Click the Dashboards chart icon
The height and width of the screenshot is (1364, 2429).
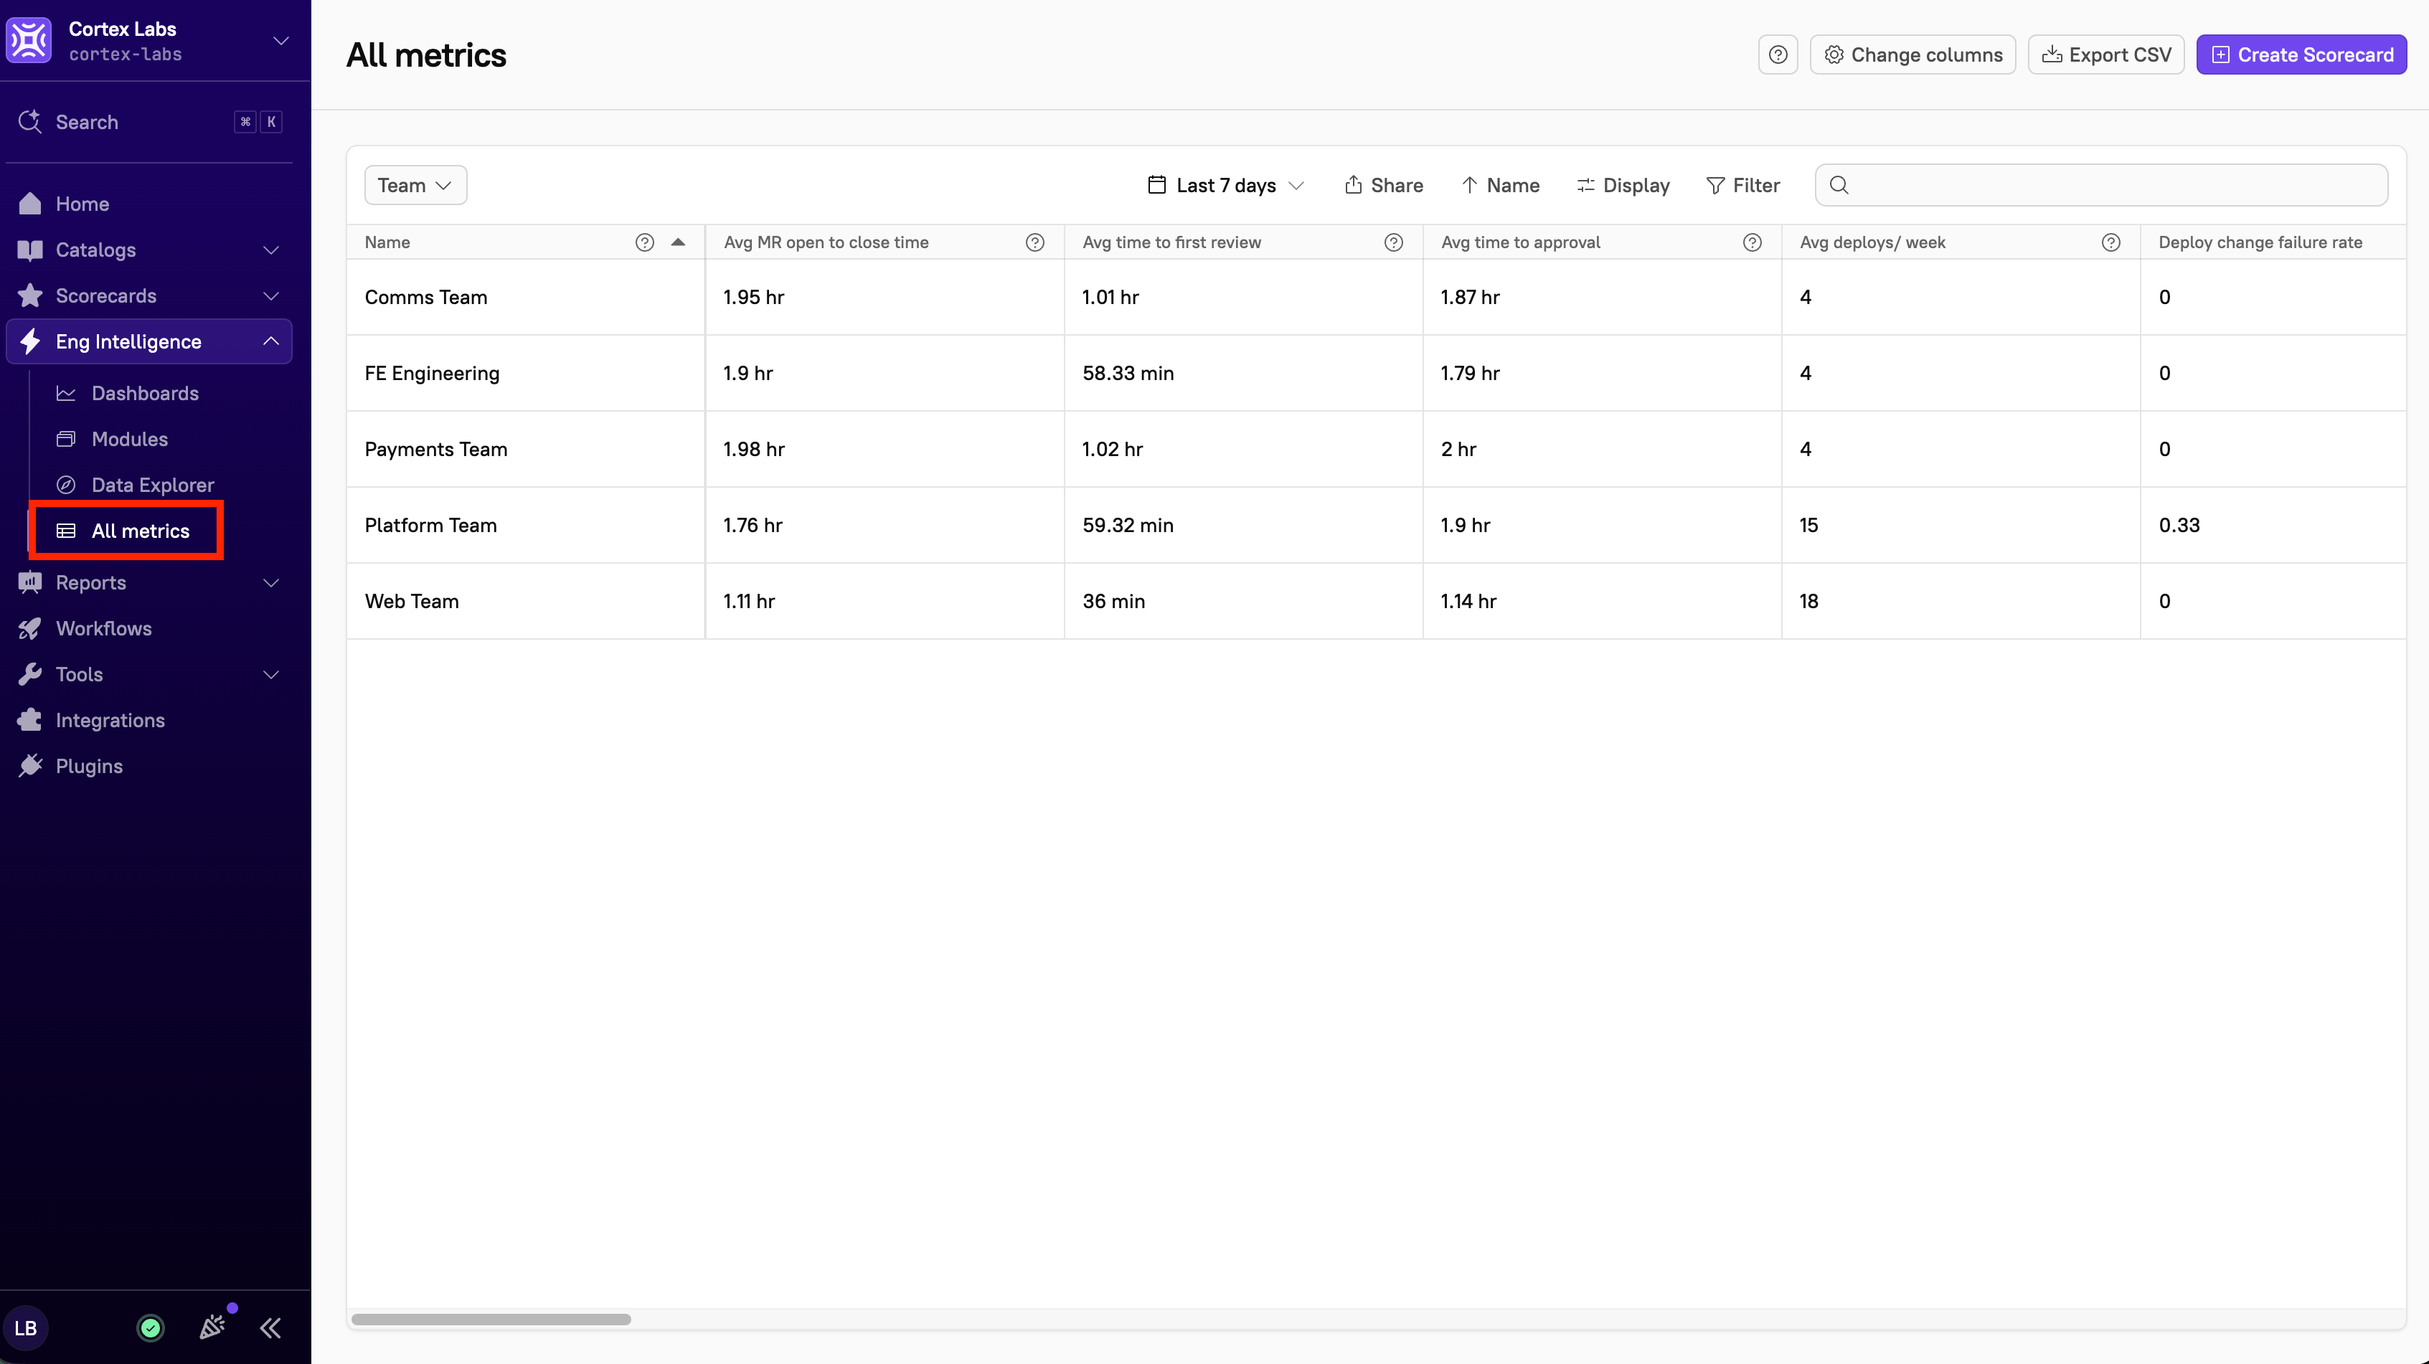click(66, 393)
